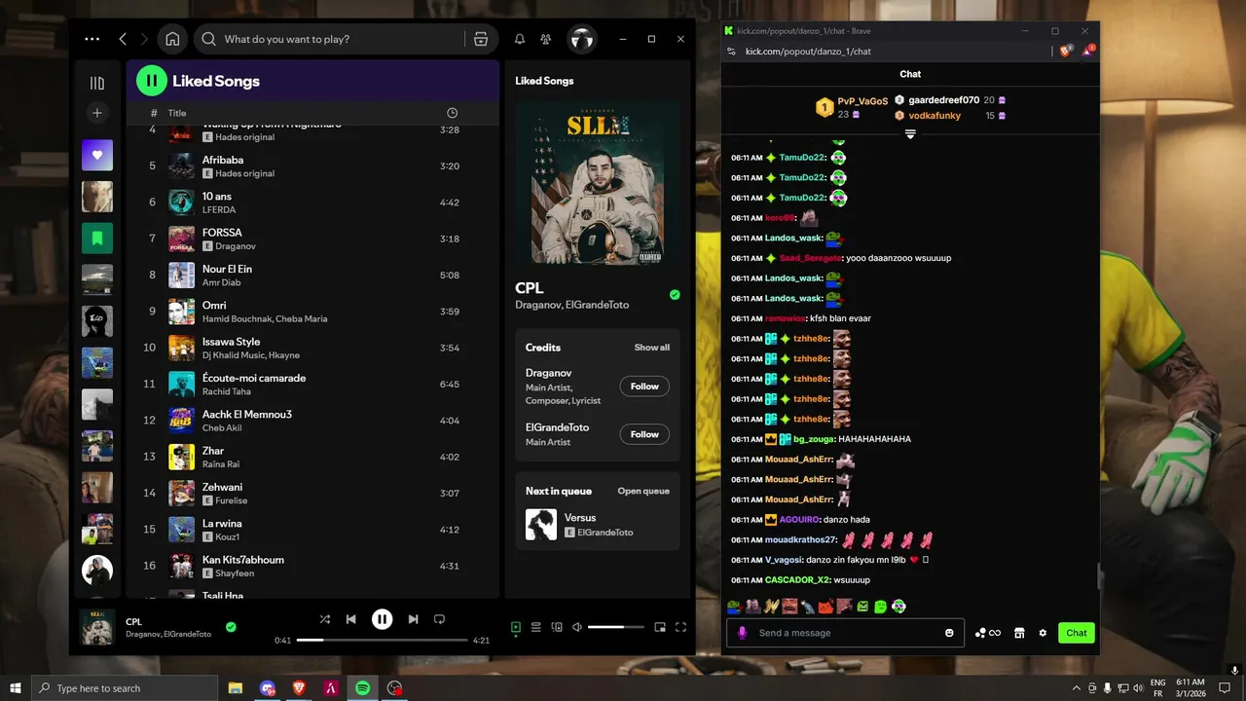Select song row Zhar

click(x=312, y=457)
